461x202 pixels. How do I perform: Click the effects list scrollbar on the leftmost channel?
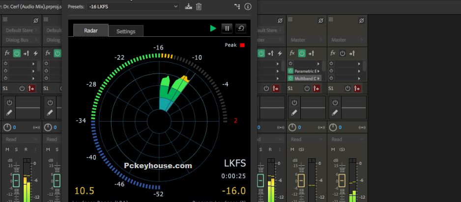pyautogui.click(x=39, y=66)
